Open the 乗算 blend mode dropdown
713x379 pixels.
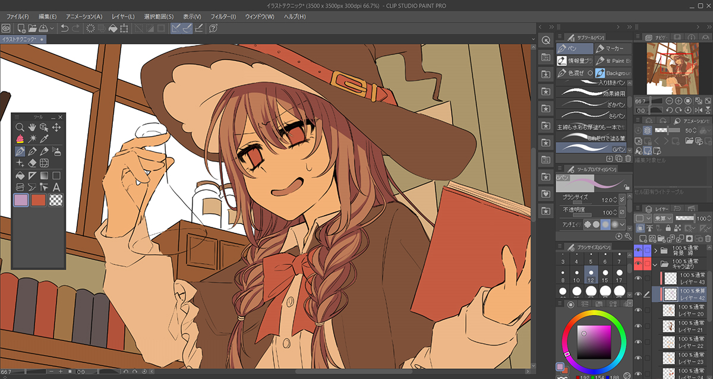662,219
